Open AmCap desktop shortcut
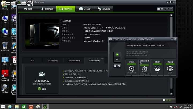 (x=5, y=89)
